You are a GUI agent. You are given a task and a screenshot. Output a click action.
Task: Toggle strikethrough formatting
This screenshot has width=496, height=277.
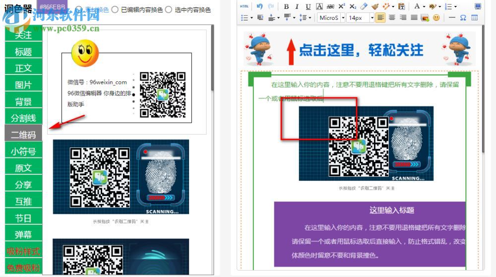330,6
